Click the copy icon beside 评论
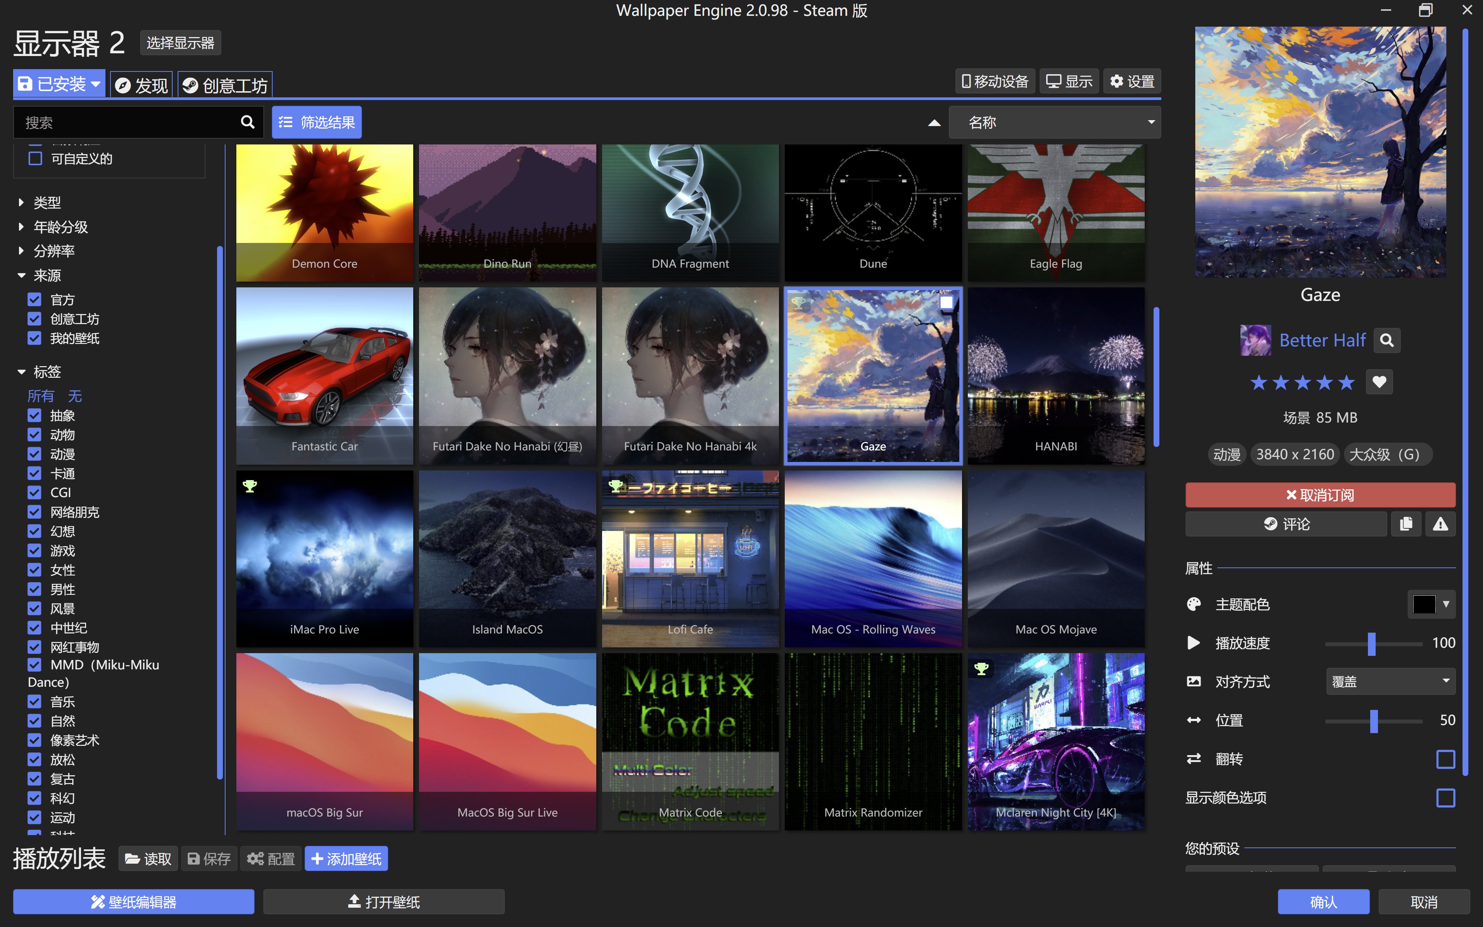Viewport: 1483px width, 927px height. click(x=1406, y=524)
